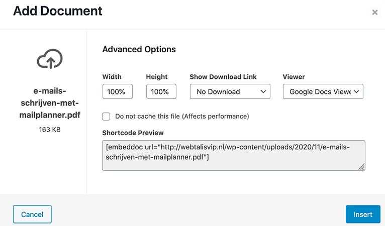Click inside the Shortcode Preview textarea
The image size is (385, 226).
pos(233,155)
